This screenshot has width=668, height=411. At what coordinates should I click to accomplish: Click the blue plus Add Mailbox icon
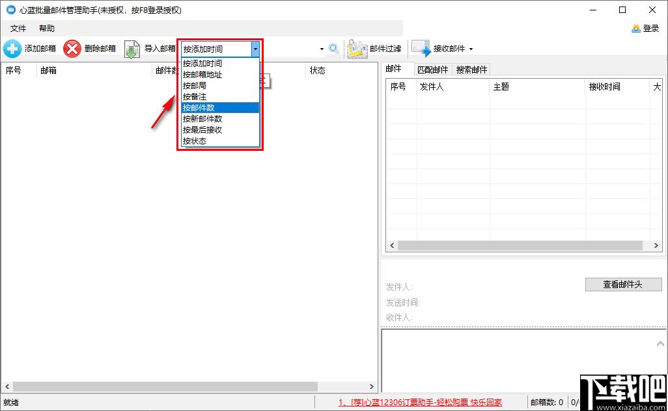point(12,49)
